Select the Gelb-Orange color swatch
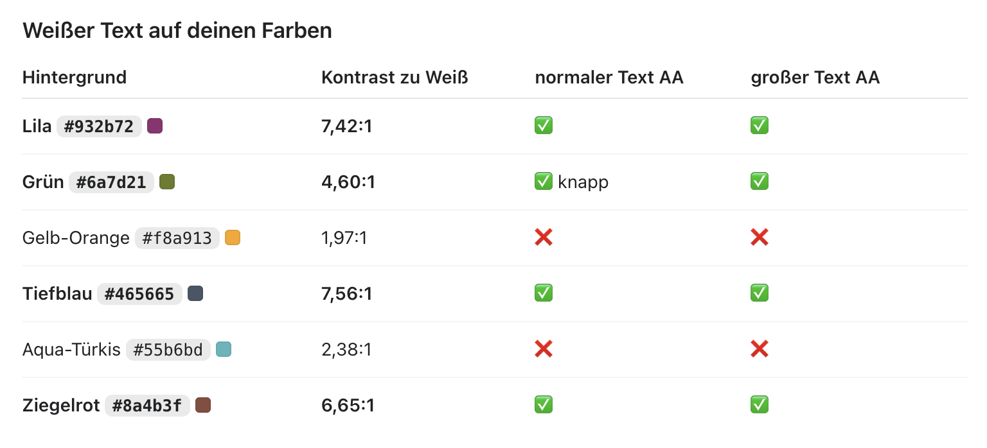 (x=233, y=238)
